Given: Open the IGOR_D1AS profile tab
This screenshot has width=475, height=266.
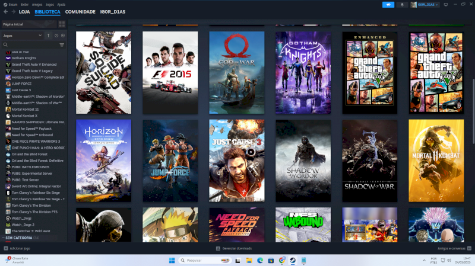Looking at the screenshot, I should pos(113,12).
